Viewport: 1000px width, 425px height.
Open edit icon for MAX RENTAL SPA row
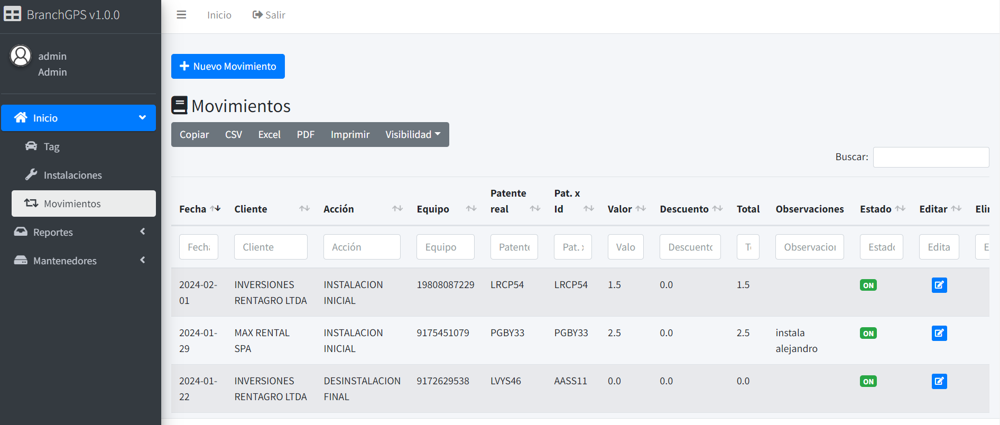[939, 334]
